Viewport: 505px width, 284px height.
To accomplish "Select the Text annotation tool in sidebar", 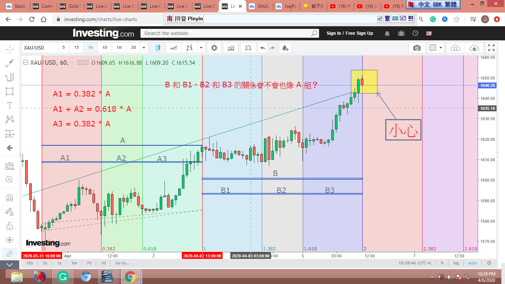I will pos(10,105).
